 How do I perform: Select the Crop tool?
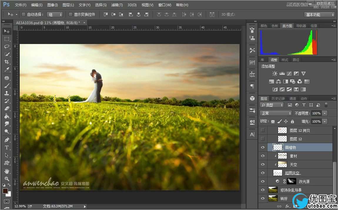click(6, 62)
